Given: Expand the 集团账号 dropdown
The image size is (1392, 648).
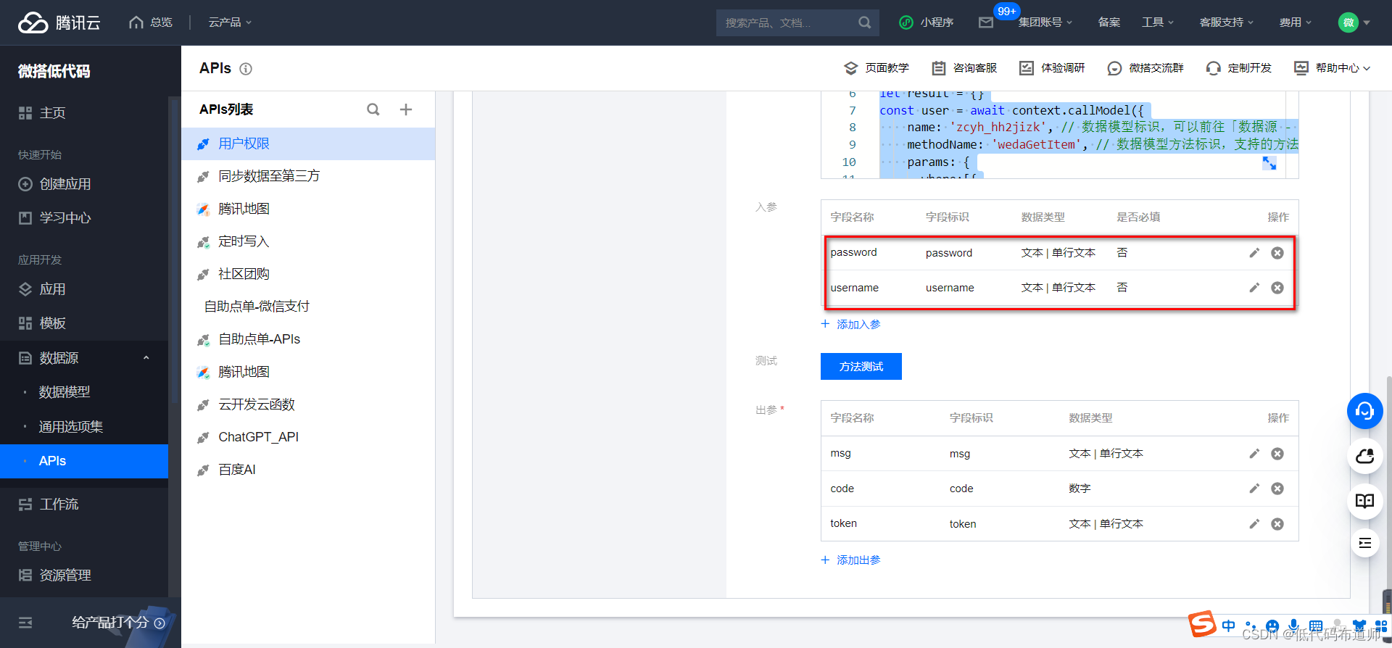Looking at the screenshot, I should 1045,22.
